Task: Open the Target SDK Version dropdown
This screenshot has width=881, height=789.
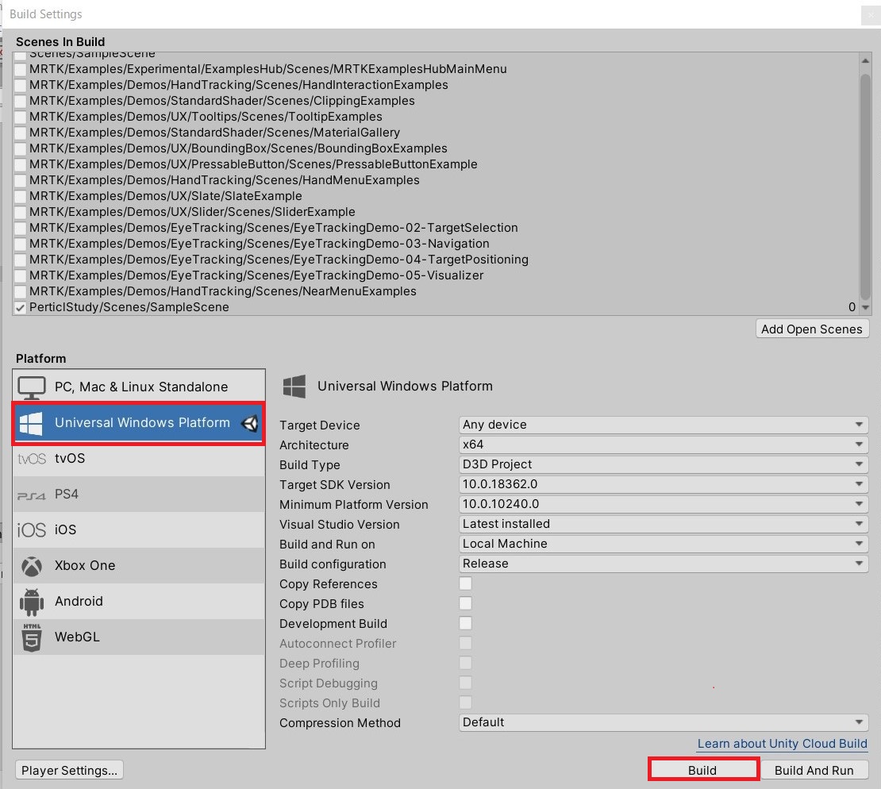Action: tap(663, 484)
